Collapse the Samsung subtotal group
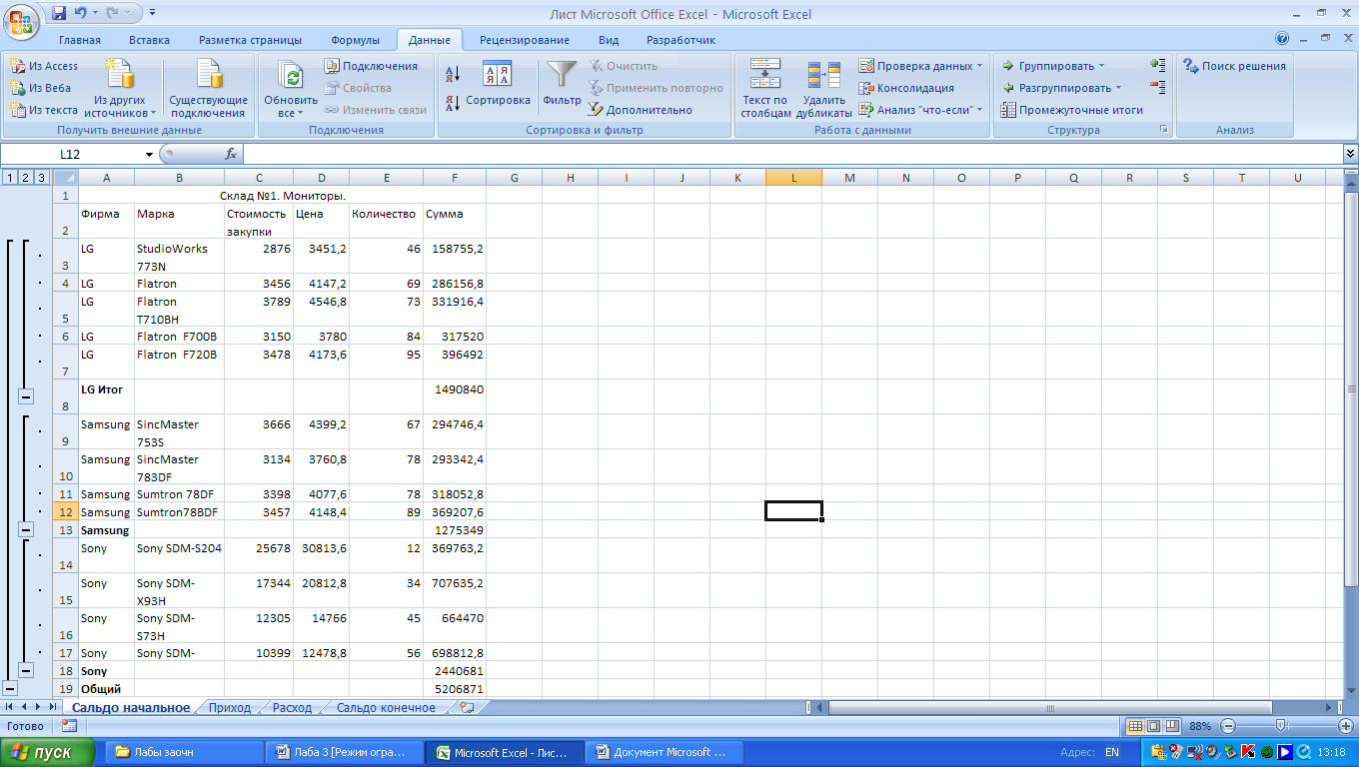1359x767 pixels. (x=26, y=529)
